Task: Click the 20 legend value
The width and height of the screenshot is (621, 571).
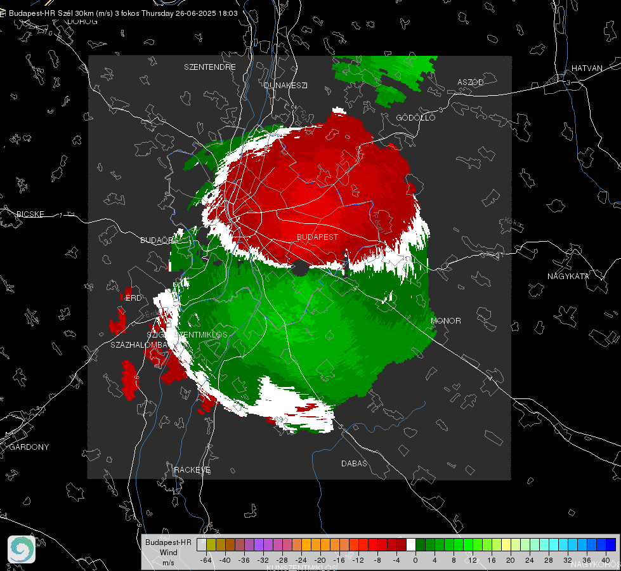Action: point(511,560)
